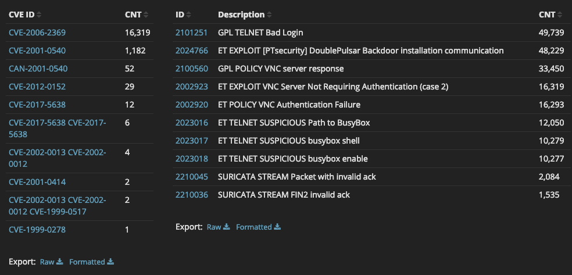Select busybox shell description

tap(289, 141)
